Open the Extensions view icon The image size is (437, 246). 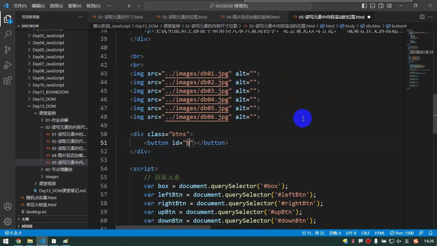point(8,80)
